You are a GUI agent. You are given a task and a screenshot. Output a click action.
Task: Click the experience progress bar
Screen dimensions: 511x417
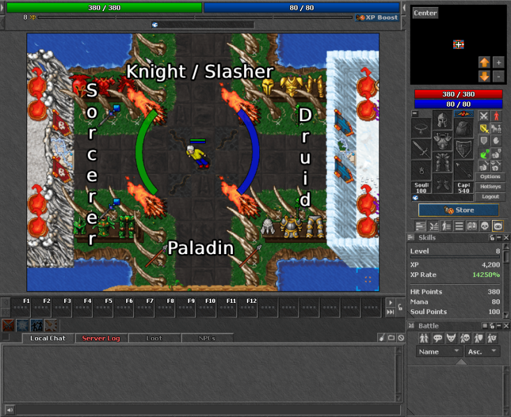[195, 17]
